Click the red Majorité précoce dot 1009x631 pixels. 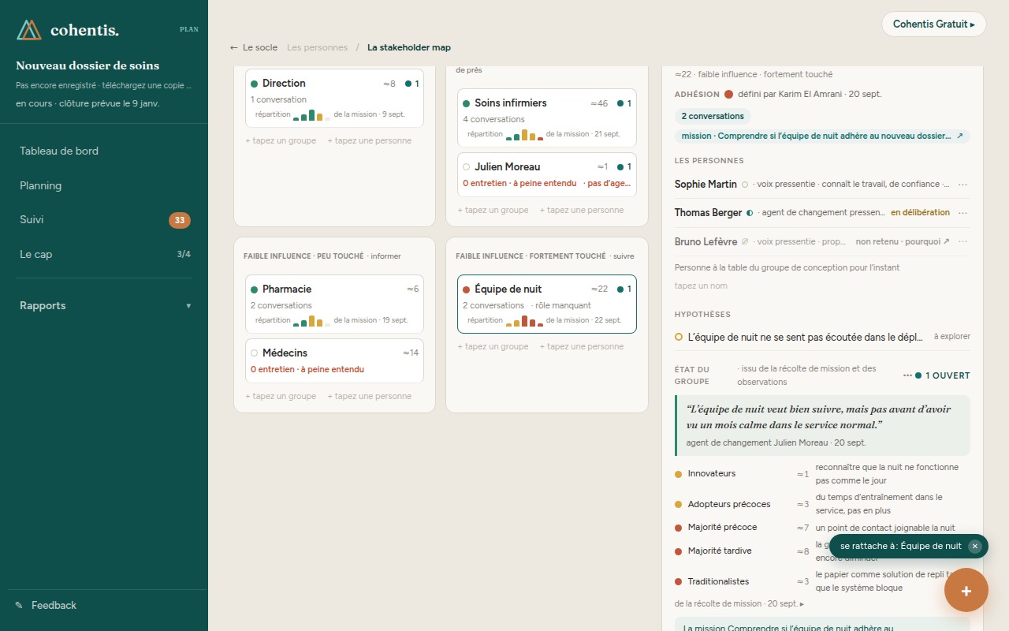678,528
